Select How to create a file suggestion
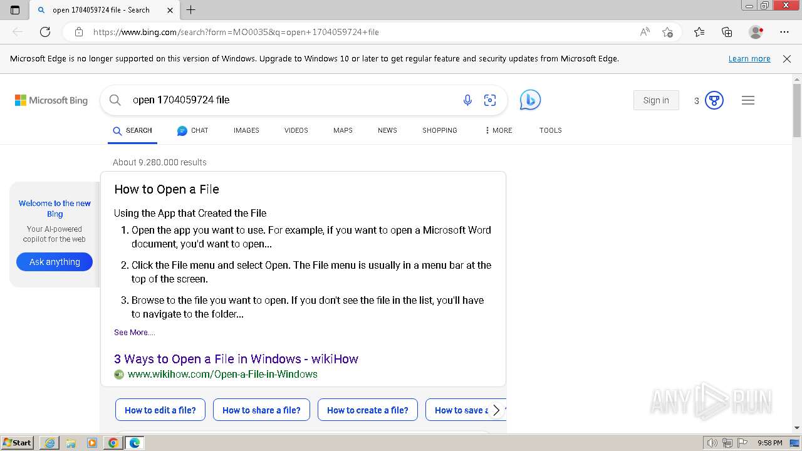The image size is (802, 451). tap(368, 410)
